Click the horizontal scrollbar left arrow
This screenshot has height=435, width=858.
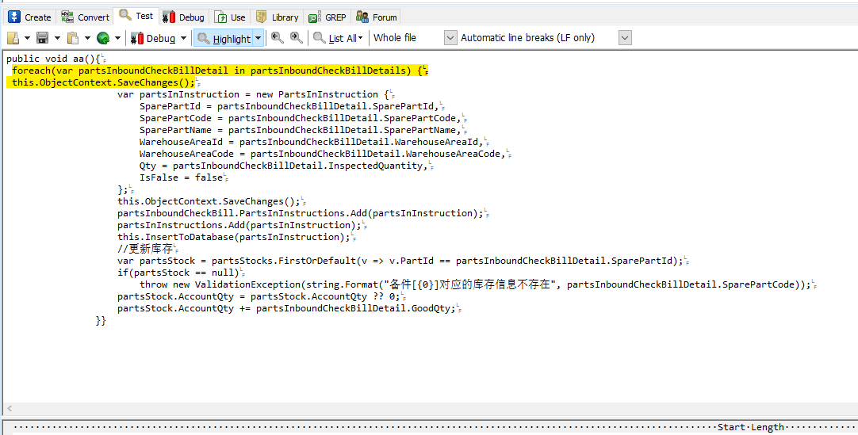tap(10, 408)
